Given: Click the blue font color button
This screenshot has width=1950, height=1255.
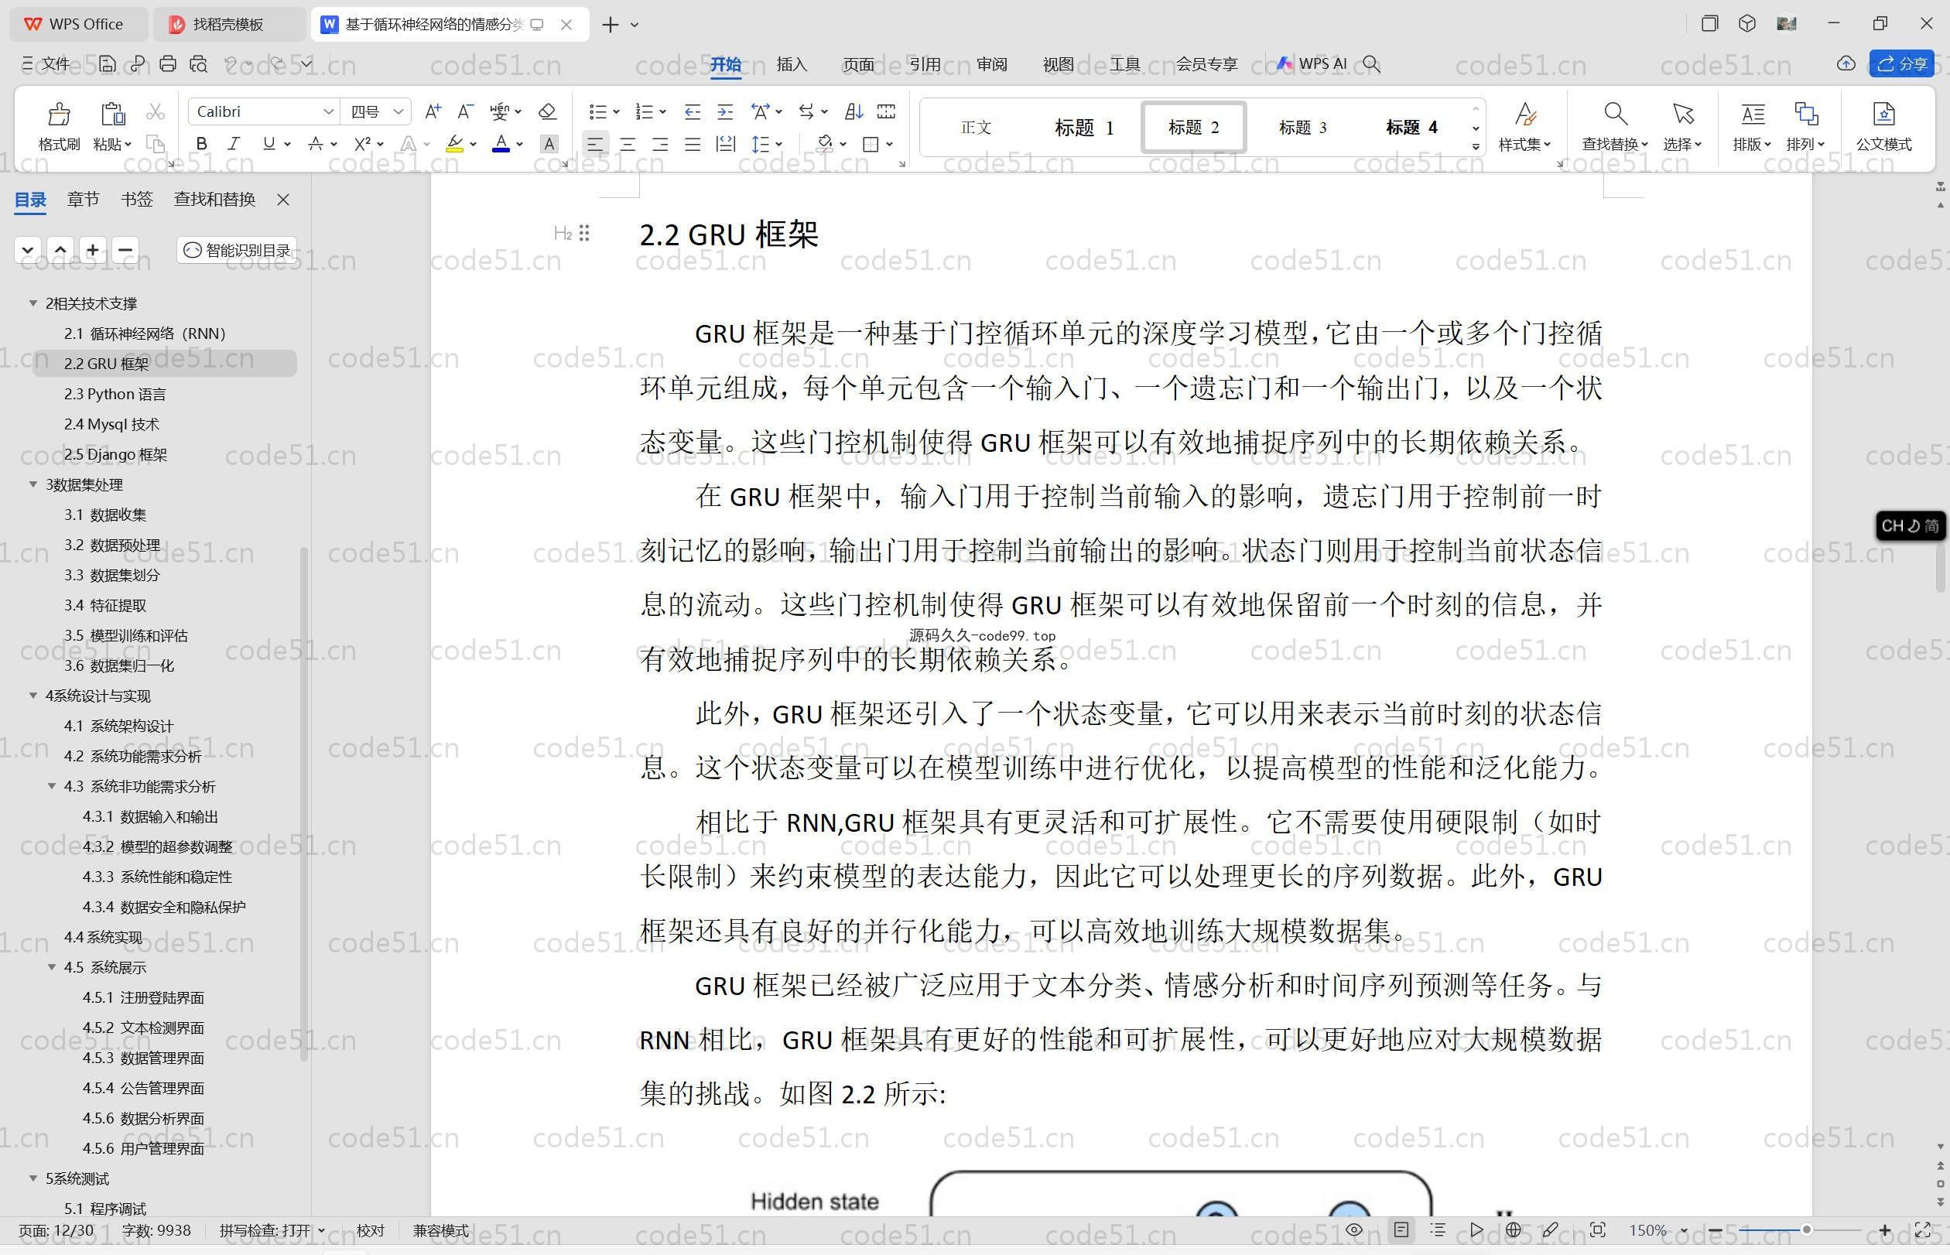Looking at the screenshot, I should [x=501, y=144].
